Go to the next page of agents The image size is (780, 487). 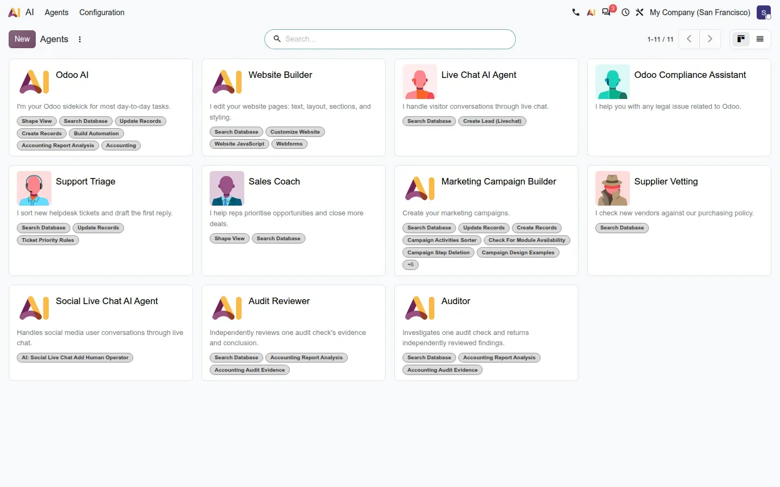point(710,39)
